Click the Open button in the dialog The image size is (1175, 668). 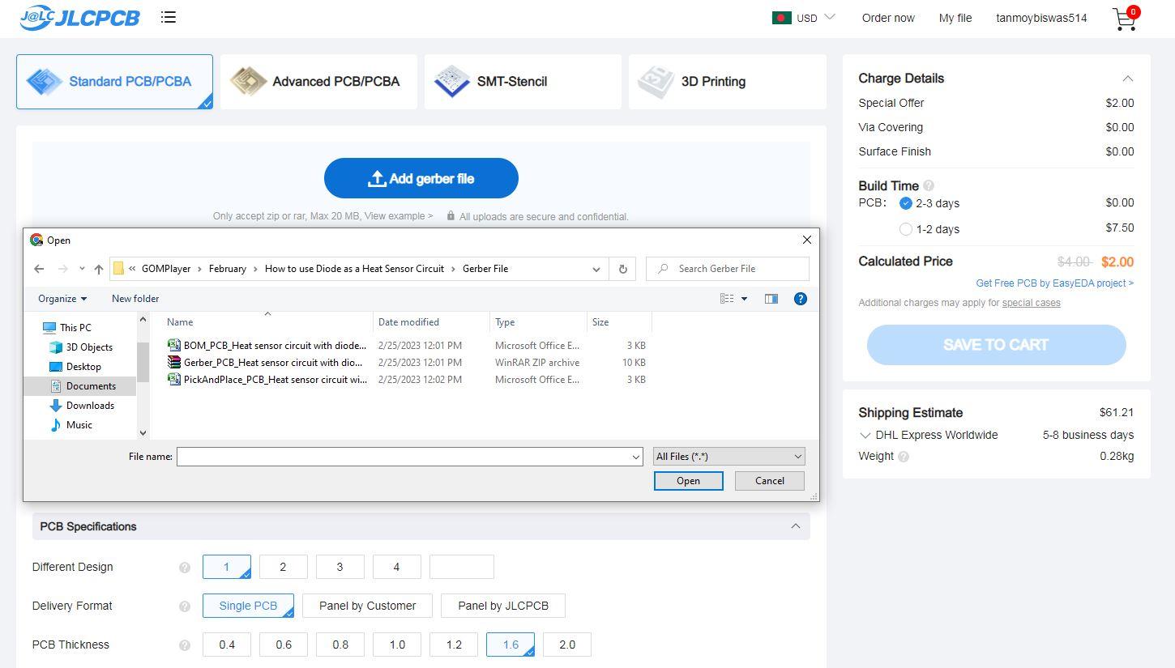[x=688, y=481]
